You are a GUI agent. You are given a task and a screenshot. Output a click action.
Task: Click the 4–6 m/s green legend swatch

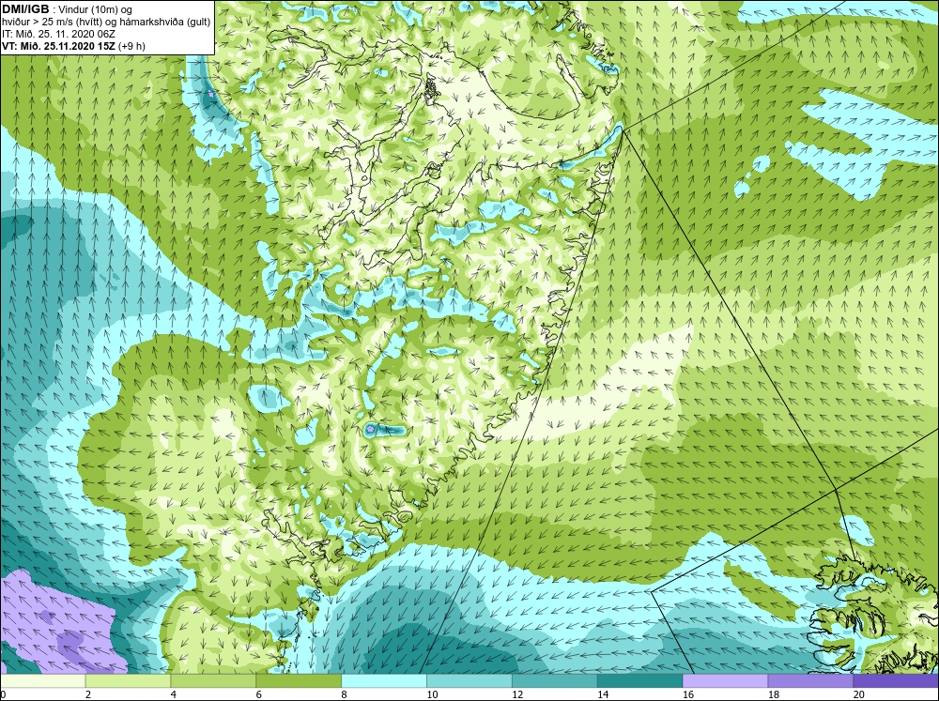point(213,681)
